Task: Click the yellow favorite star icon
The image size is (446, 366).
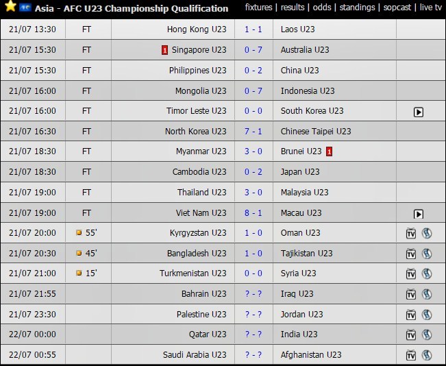Action: pyautogui.click(x=10, y=6)
